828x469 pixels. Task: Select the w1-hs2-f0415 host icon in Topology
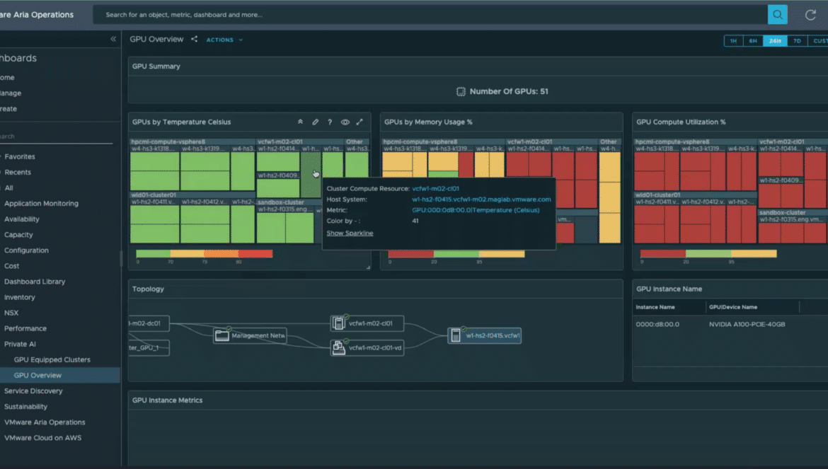coord(455,335)
